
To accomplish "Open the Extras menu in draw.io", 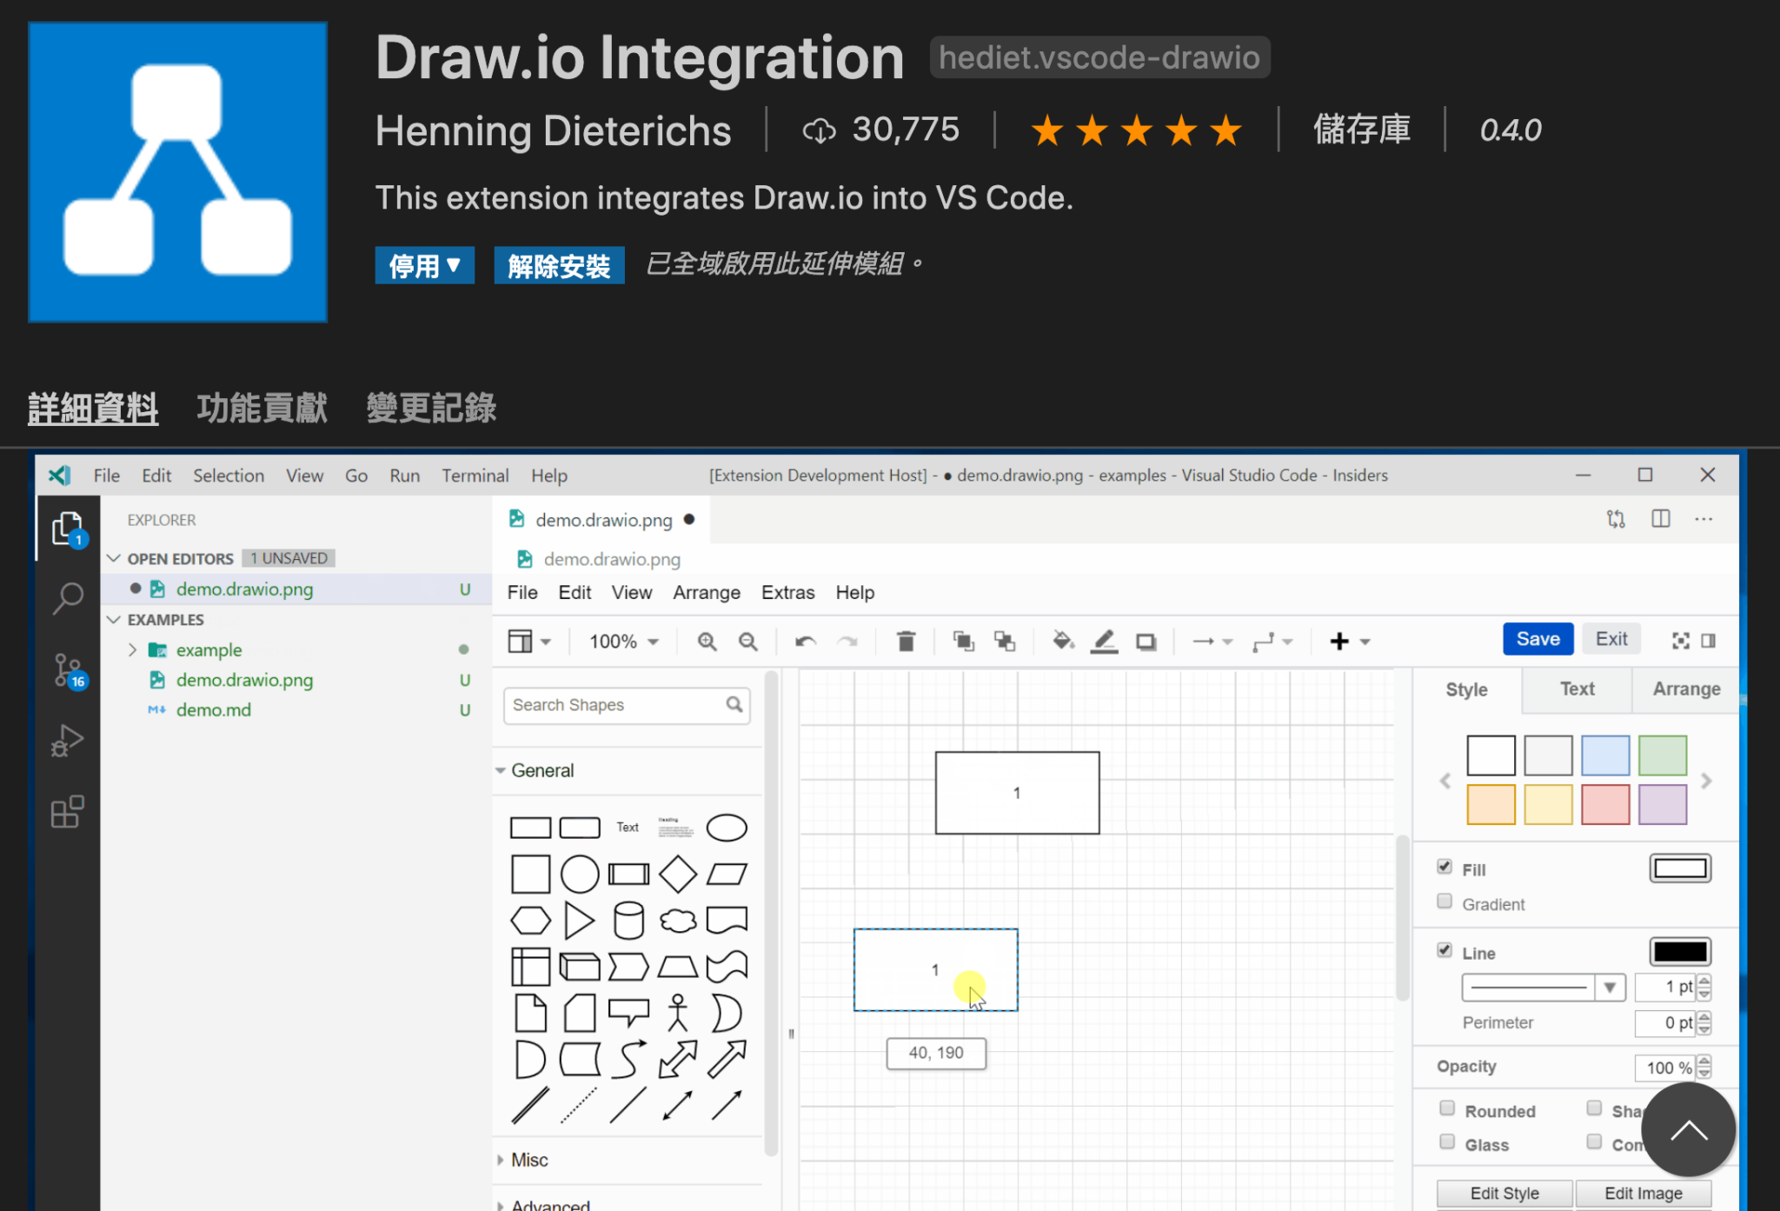I will click(787, 592).
